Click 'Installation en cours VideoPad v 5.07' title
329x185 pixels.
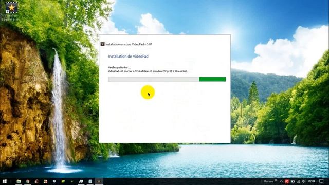129,44
